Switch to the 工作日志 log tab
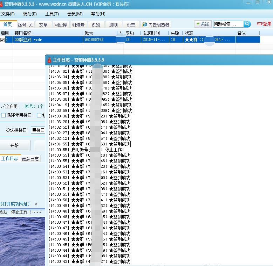Viewport: 273px width, 266px height. pos(10,158)
